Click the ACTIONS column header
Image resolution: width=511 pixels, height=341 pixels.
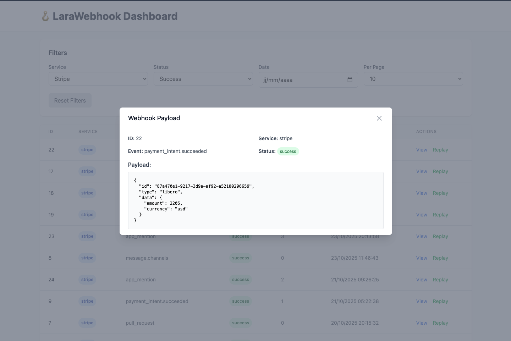pos(426,131)
